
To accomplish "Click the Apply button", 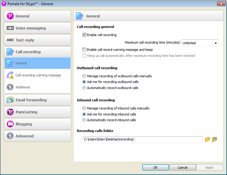I will [209, 167].
